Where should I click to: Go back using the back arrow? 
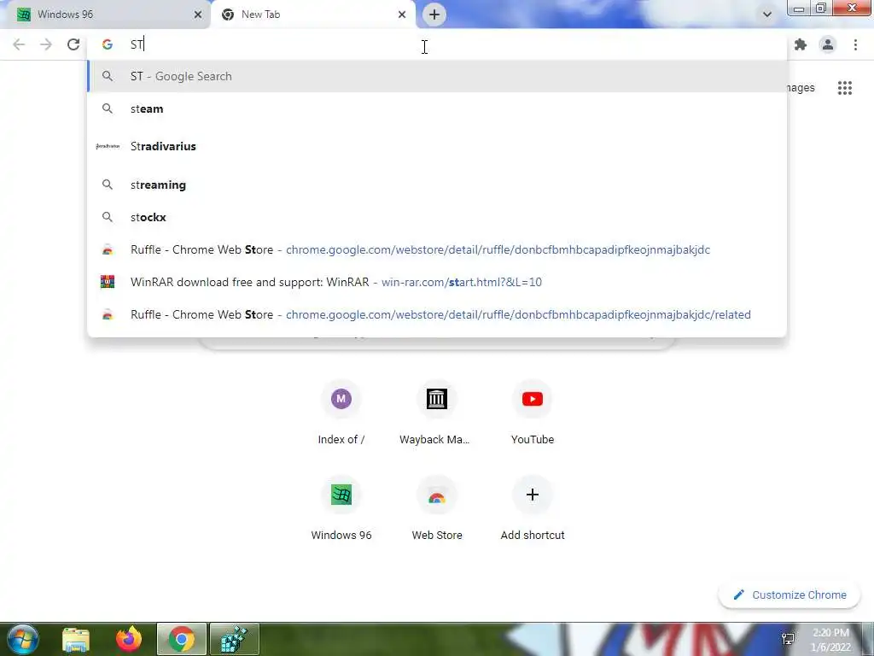(x=19, y=44)
